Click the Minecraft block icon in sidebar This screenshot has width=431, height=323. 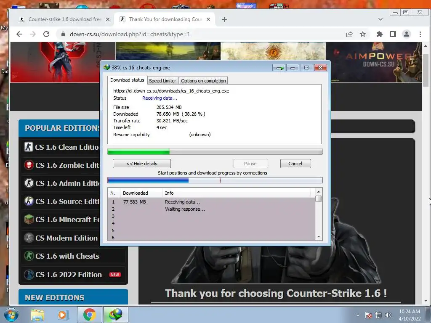pyautogui.click(x=29, y=220)
